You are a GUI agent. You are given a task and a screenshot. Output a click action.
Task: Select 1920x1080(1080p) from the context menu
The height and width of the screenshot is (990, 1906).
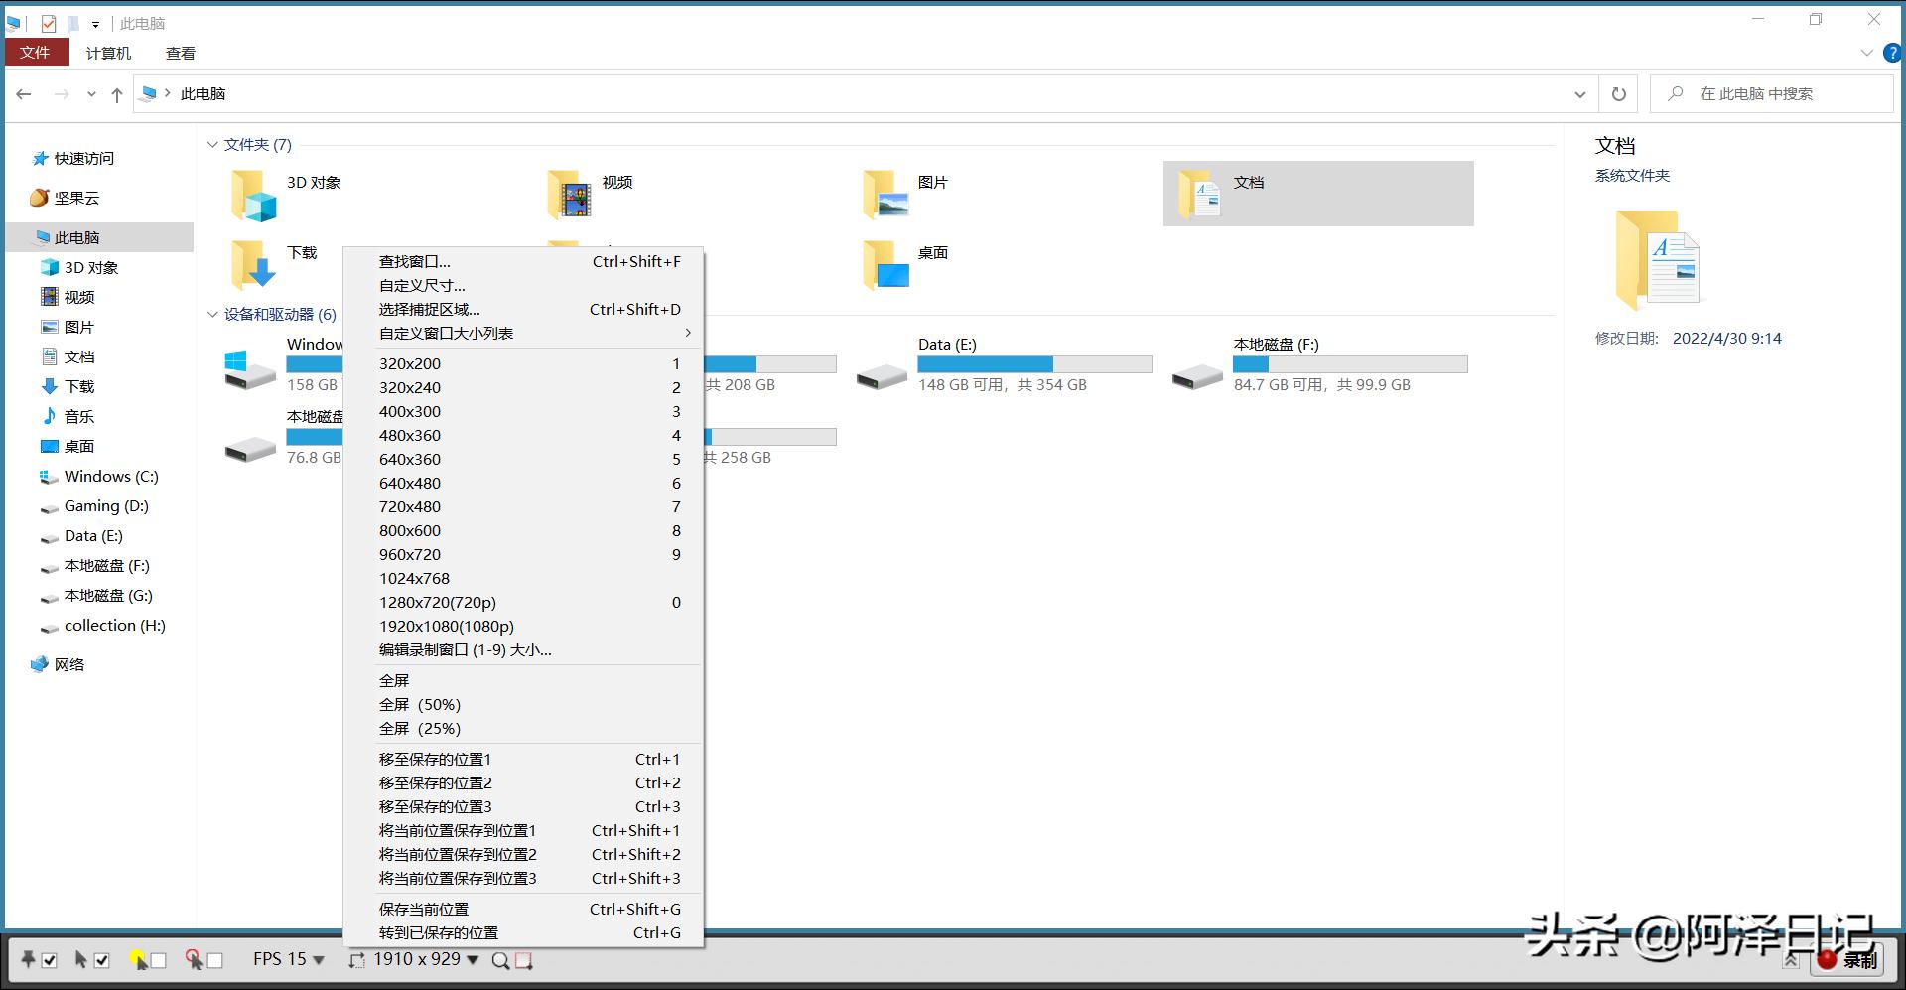click(446, 626)
